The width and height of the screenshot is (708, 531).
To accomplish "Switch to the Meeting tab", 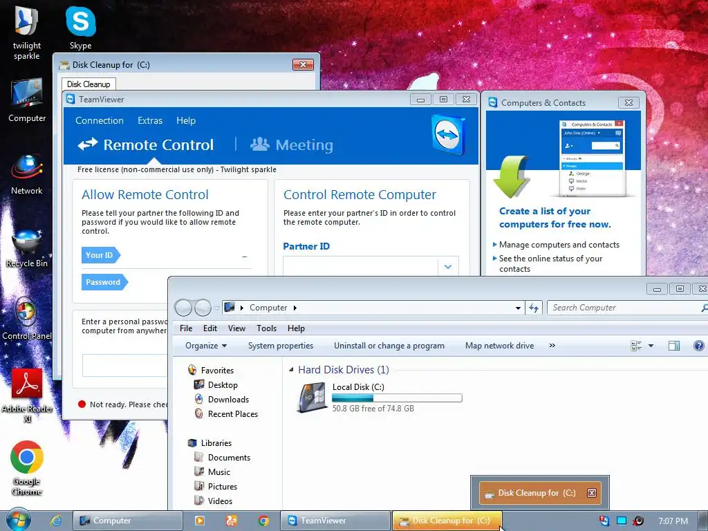I will (292, 145).
